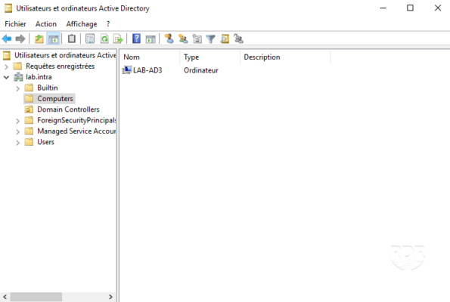Open filter options with the funnel icon
The width and height of the screenshot is (450, 302).
point(211,39)
